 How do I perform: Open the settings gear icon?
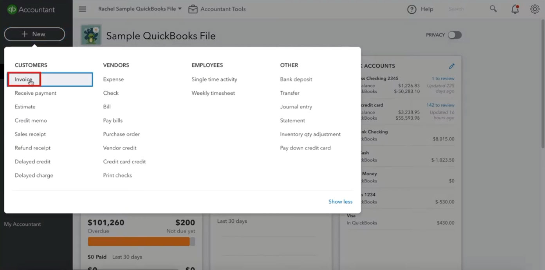[x=535, y=9]
